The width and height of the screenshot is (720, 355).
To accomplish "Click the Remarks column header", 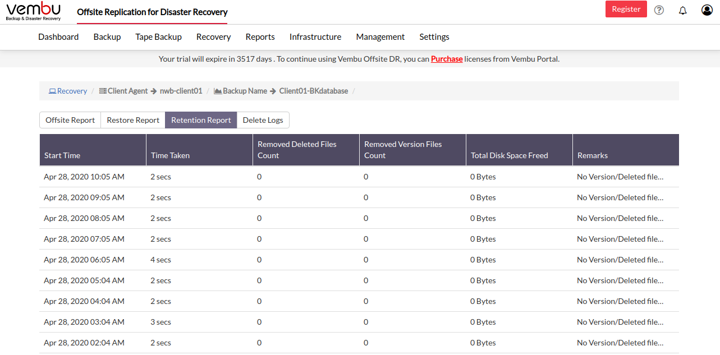I will 626,150.
